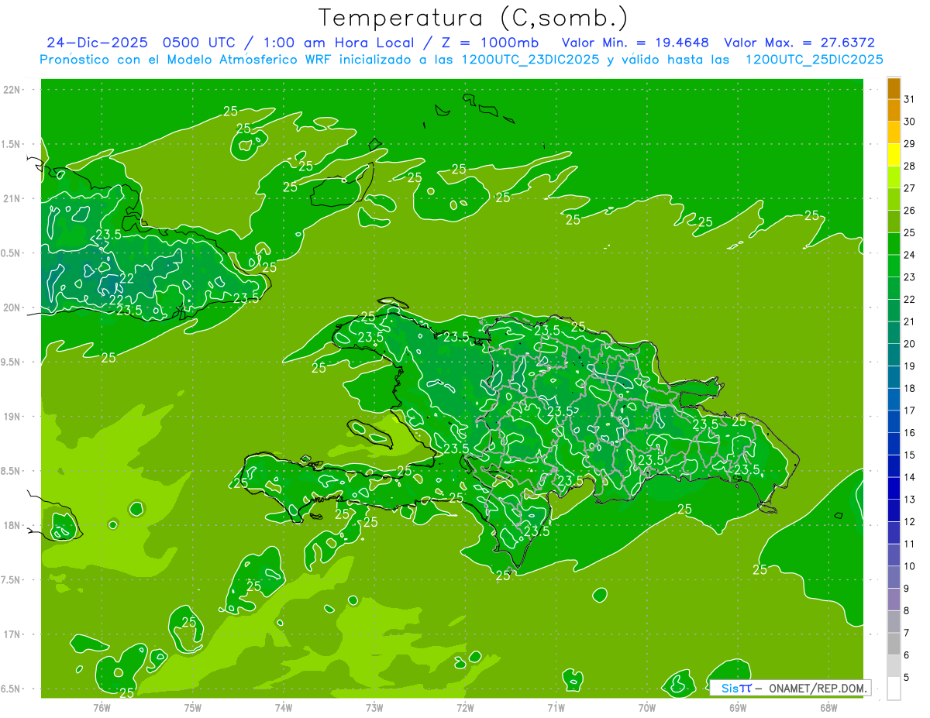Click the "1200UTC_25DIC2025" valid-until time

coord(814,60)
